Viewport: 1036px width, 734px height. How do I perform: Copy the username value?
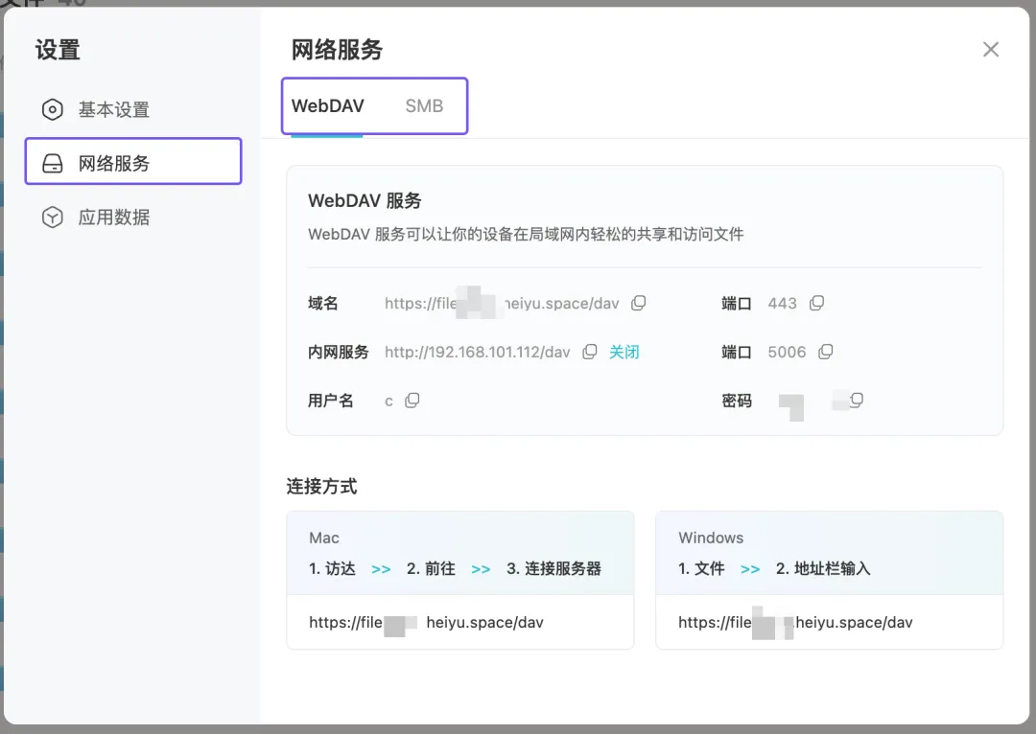tap(412, 401)
